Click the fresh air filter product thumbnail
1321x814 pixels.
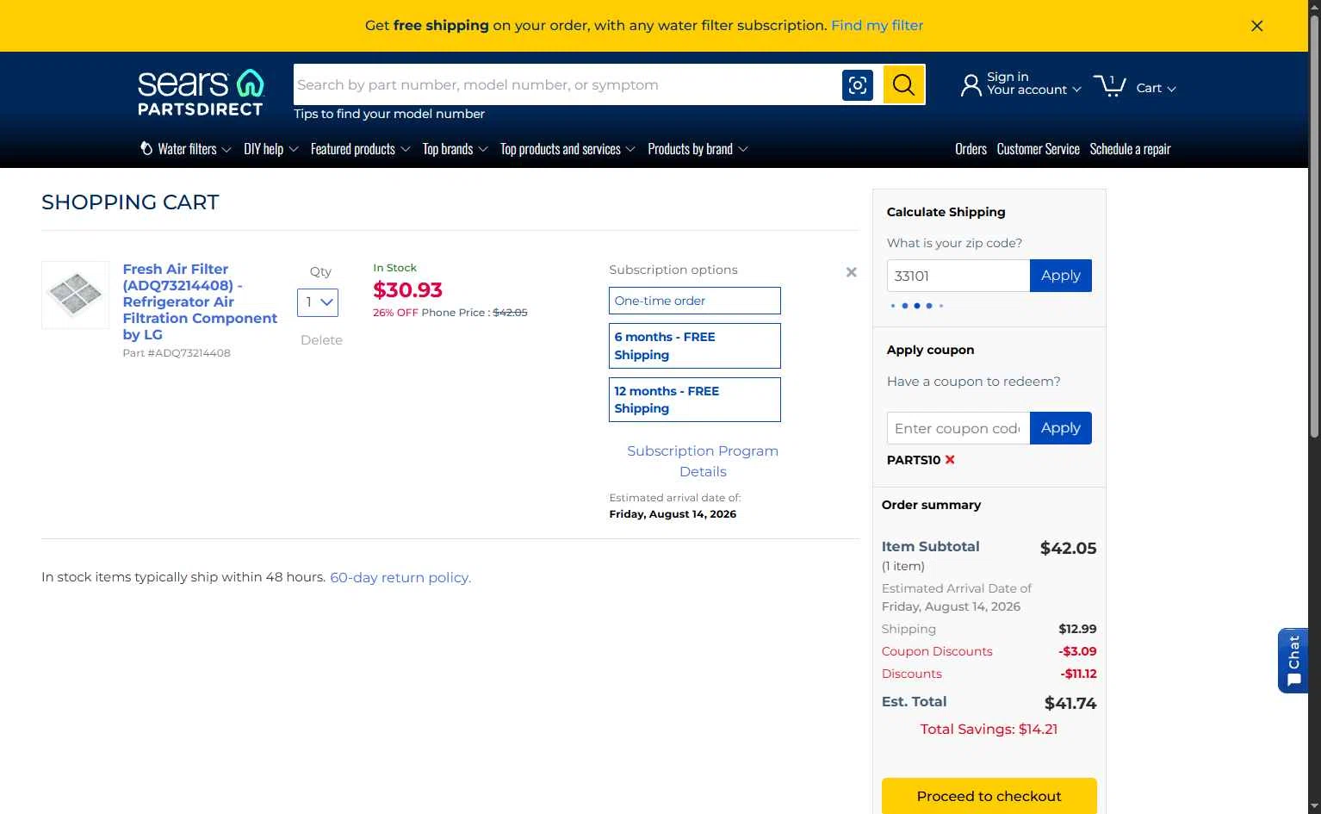pyautogui.click(x=76, y=295)
